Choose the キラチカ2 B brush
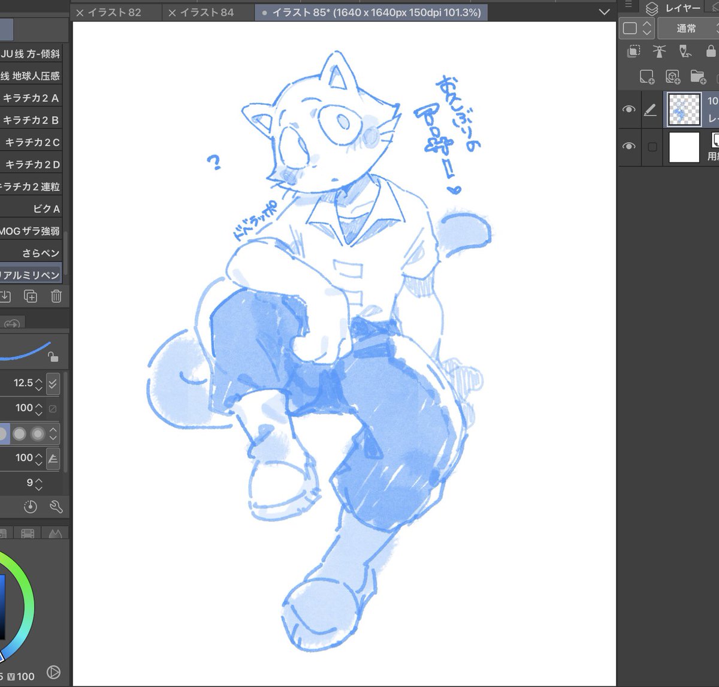 [31, 120]
